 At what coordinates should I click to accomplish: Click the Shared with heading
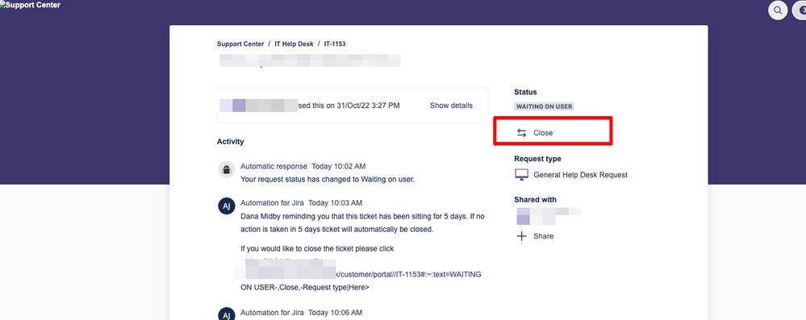tap(535, 199)
